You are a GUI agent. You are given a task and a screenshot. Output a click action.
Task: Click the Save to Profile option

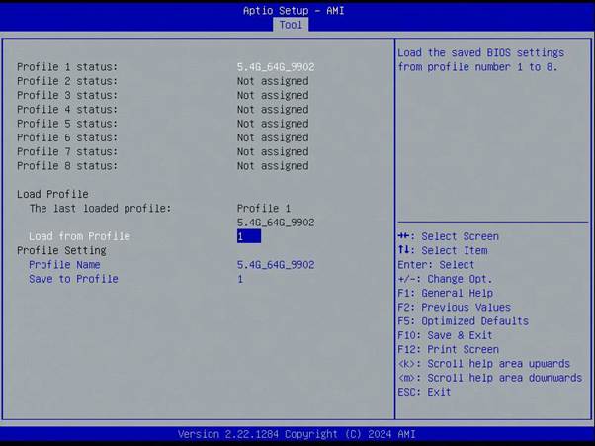click(x=73, y=279)
